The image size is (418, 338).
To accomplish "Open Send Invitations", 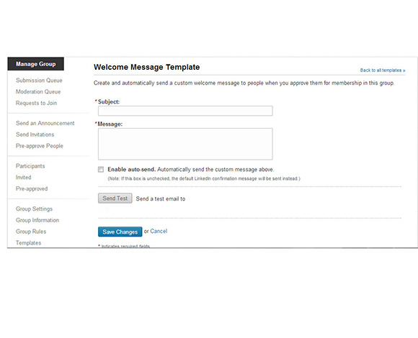I will [x=35, y=134].
